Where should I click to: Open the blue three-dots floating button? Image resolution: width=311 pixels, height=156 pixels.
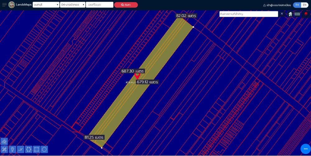tap(305, 149)
